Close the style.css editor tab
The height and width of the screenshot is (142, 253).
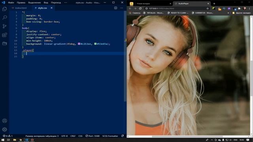click(x=51, y=8)
